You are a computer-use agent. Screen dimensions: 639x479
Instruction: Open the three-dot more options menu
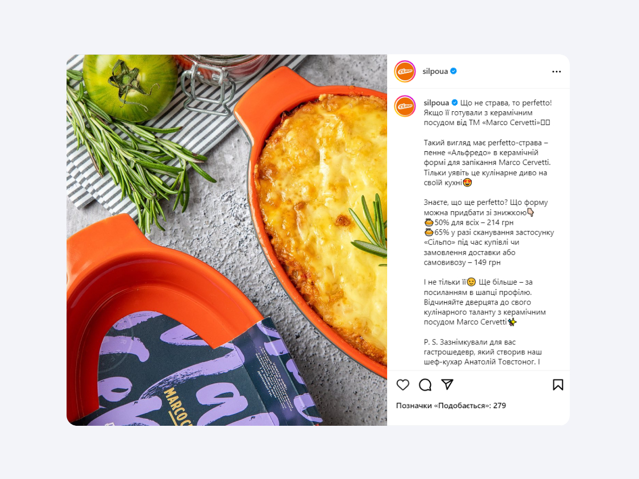point(556,72)
